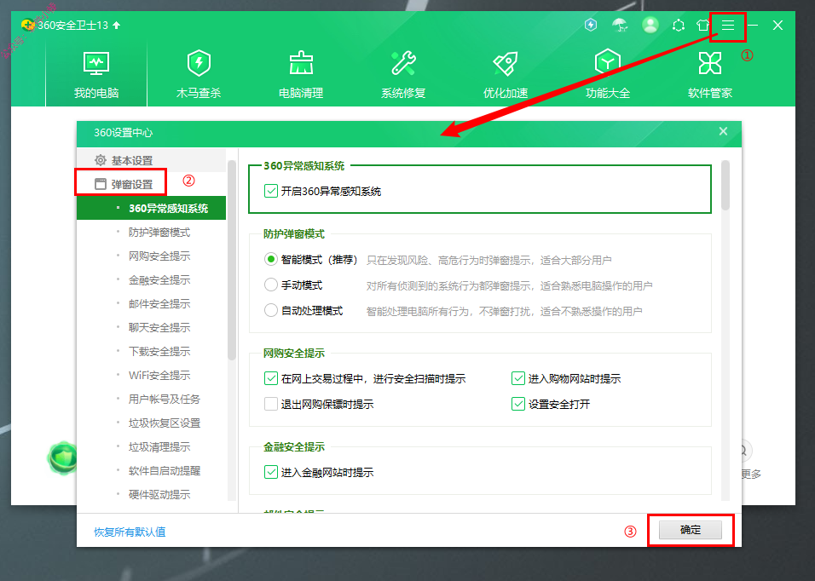This screenshot has height=581, width=815.
Task: Click the 360 logo in the title bar
Action: [27, 25]
